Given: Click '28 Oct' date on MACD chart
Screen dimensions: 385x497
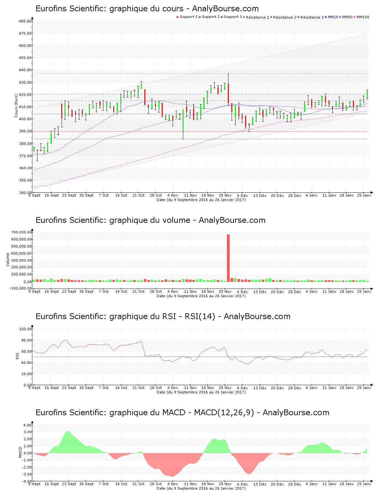Looking at the screenshot, I should (156, 484).
